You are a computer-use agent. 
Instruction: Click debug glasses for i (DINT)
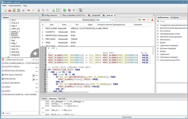pos(37,87)
